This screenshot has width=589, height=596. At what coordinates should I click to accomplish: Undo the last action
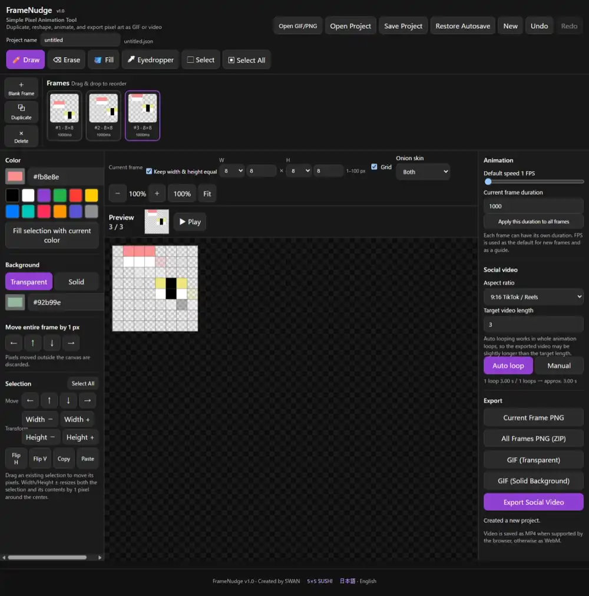(x=539, y=26)
